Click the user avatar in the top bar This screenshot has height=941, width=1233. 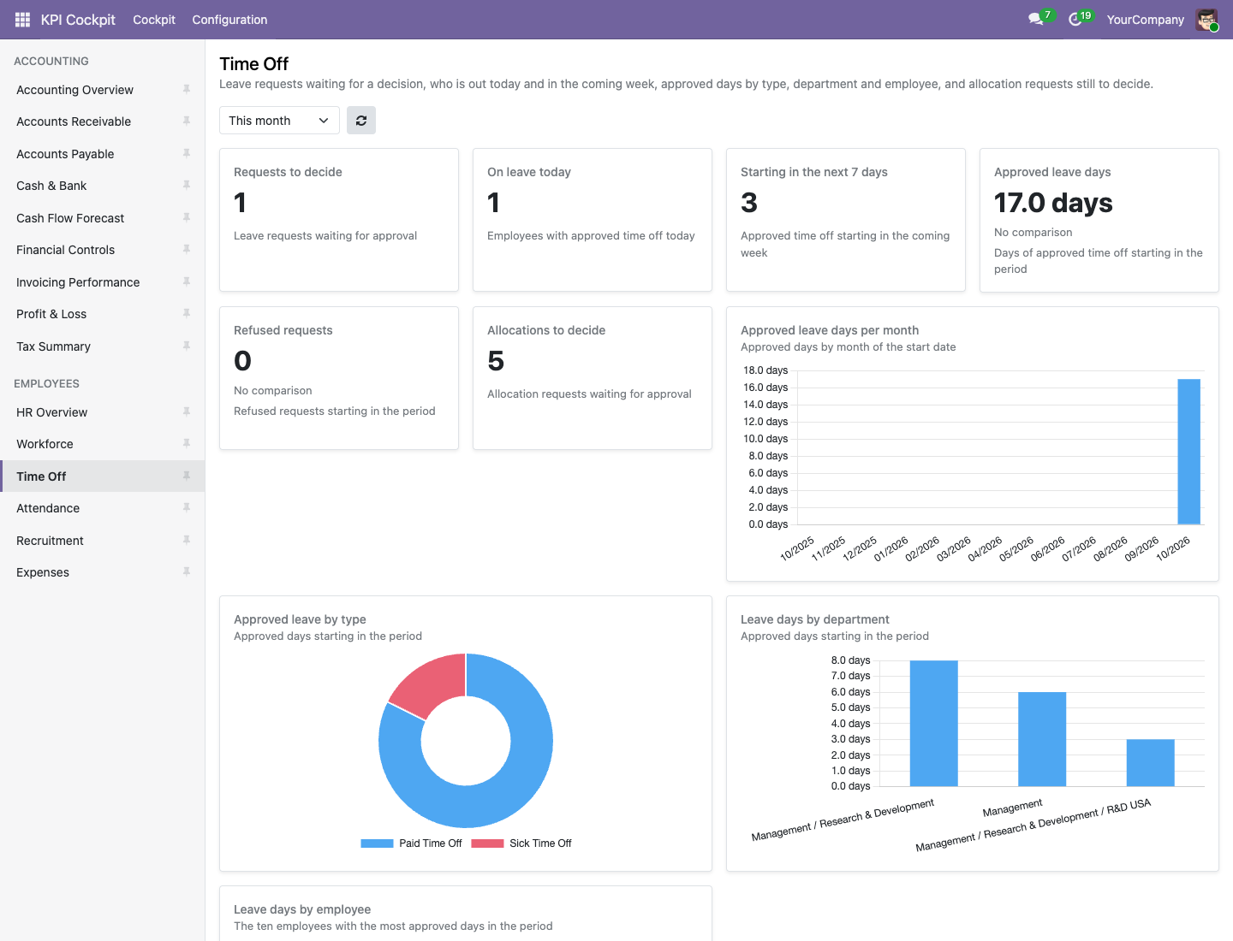coord(1206,20)
